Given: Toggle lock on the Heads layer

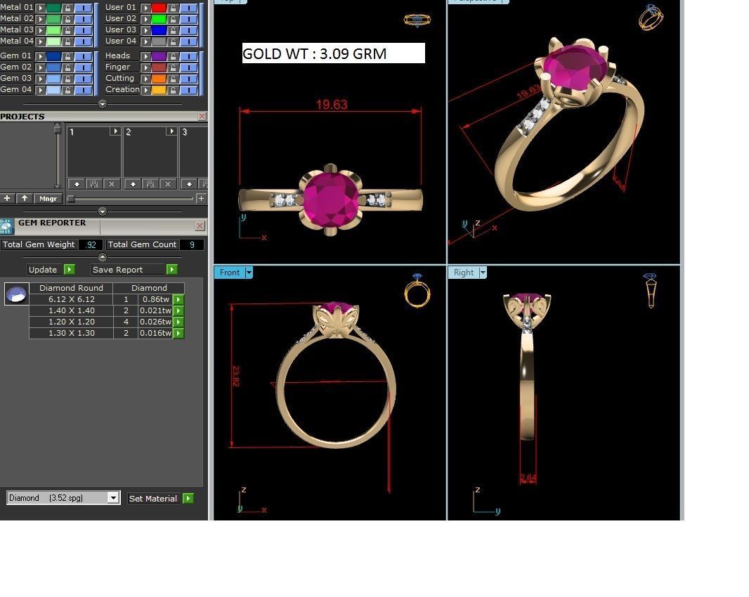Looking at the screenshot, I should tap(173, 56).
